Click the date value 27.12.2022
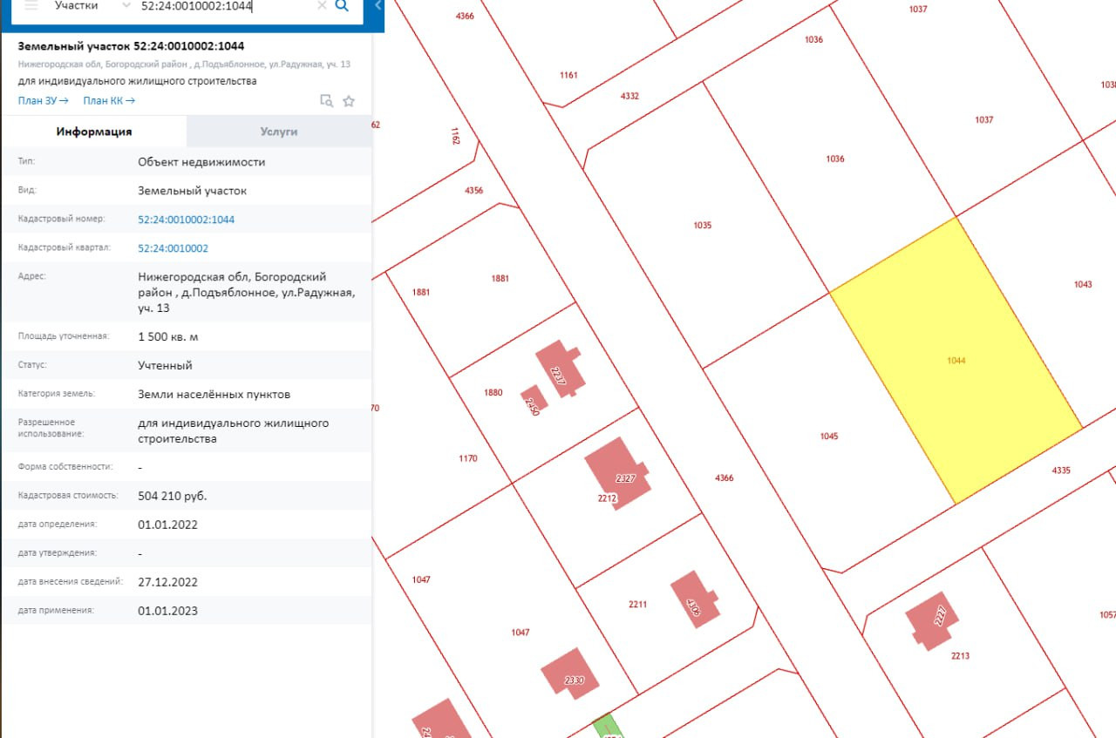This screenshot has height=738, width=1116. point(167,582)
